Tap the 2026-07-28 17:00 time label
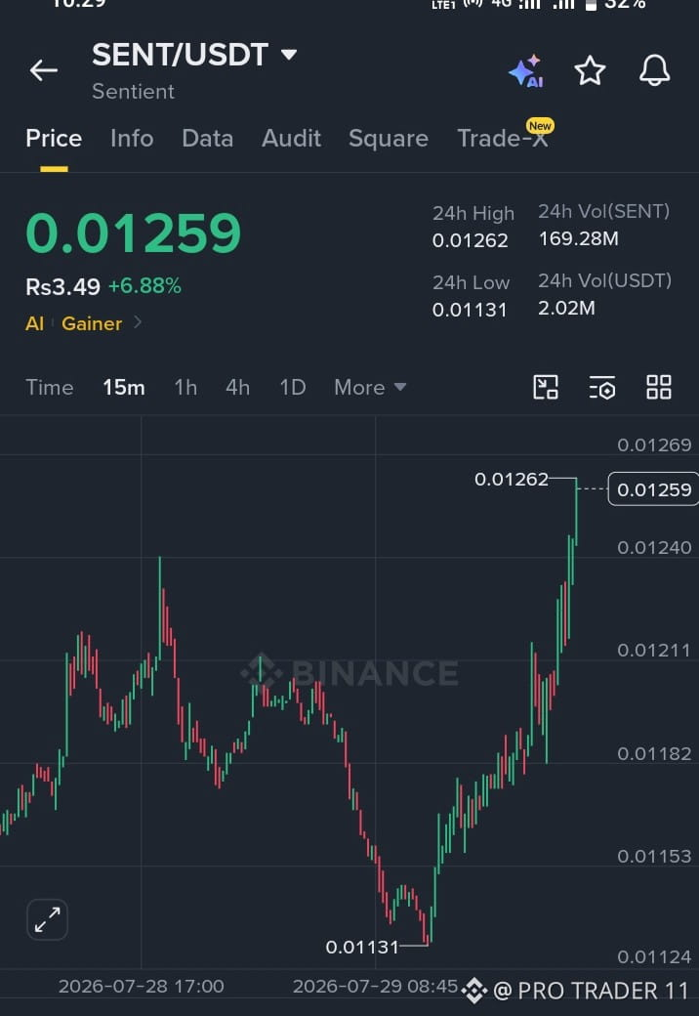This screenshot has height=1016, width=699. click(142, 986)
